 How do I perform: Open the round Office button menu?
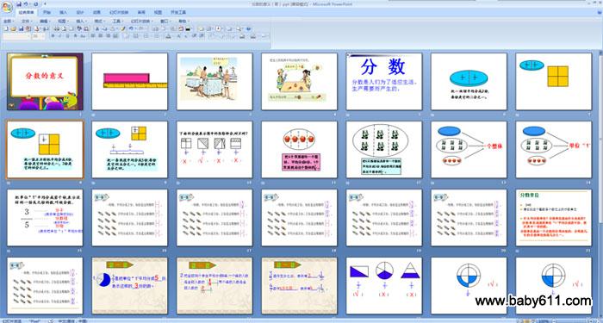(x=7, y=7)
